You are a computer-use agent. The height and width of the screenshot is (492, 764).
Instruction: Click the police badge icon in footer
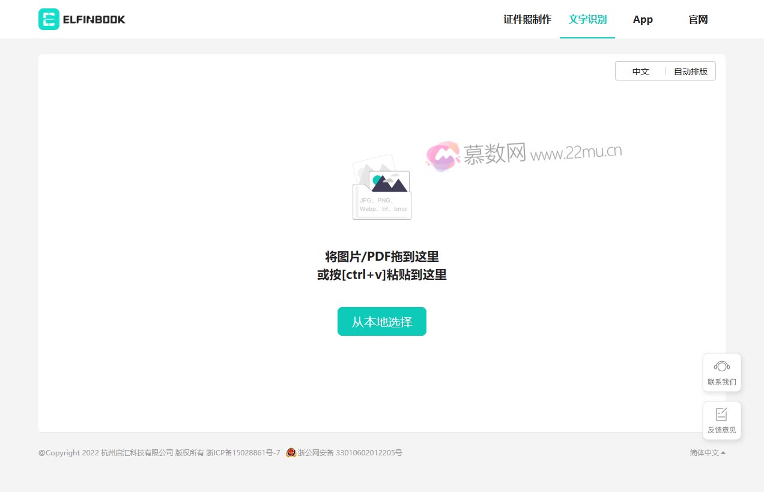(x=291, y=452)
